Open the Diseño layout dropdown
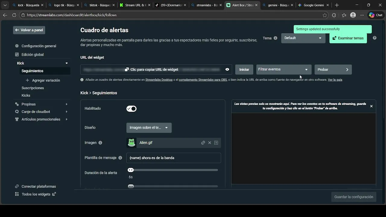This screenshot has height=217, width=386. tap(149, 128)
